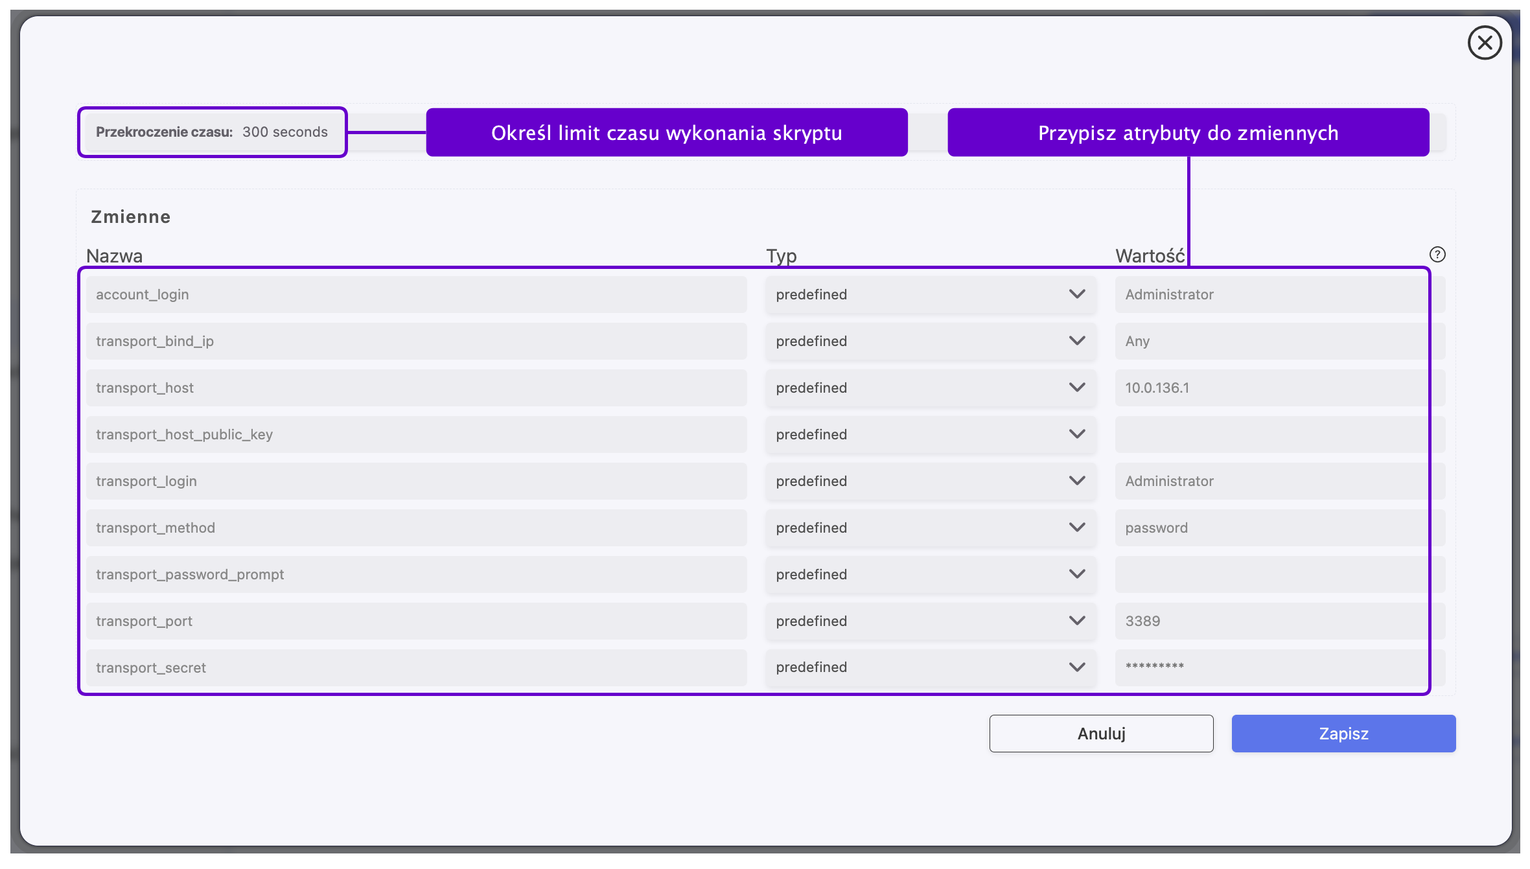This screenshot has height=869, width=1530.
Task: Open type dropdown for transport_password_prompt
Action: pos(930,575)
